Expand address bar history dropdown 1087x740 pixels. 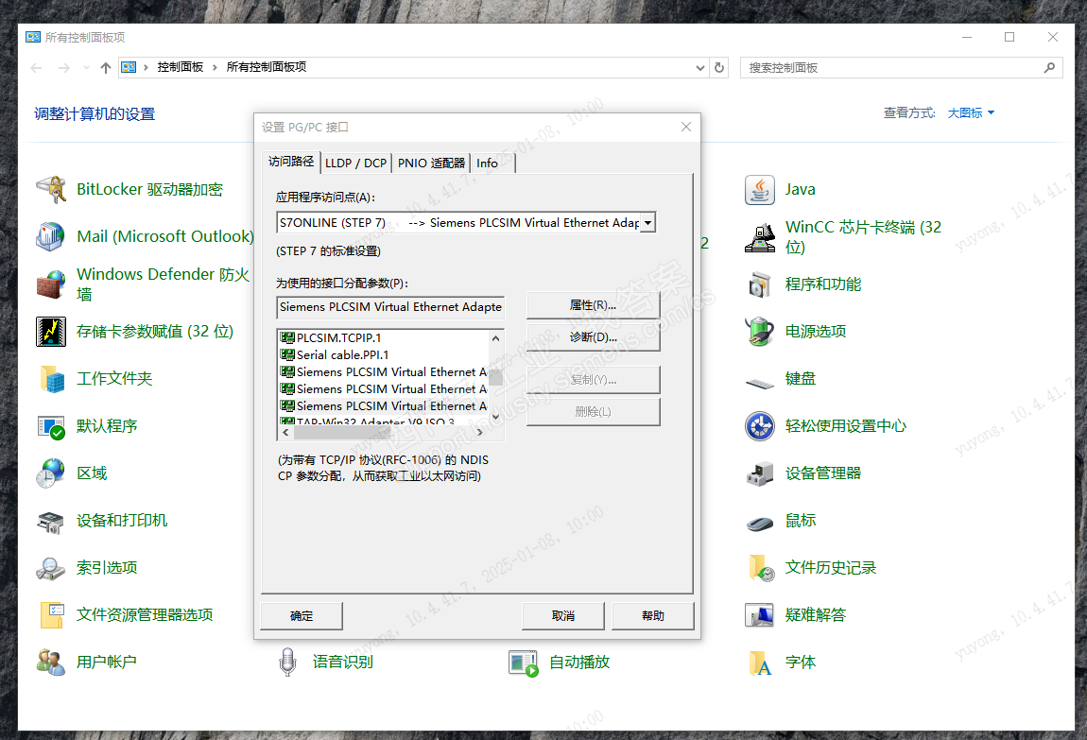pyautogui.click(x=700, y=67)
